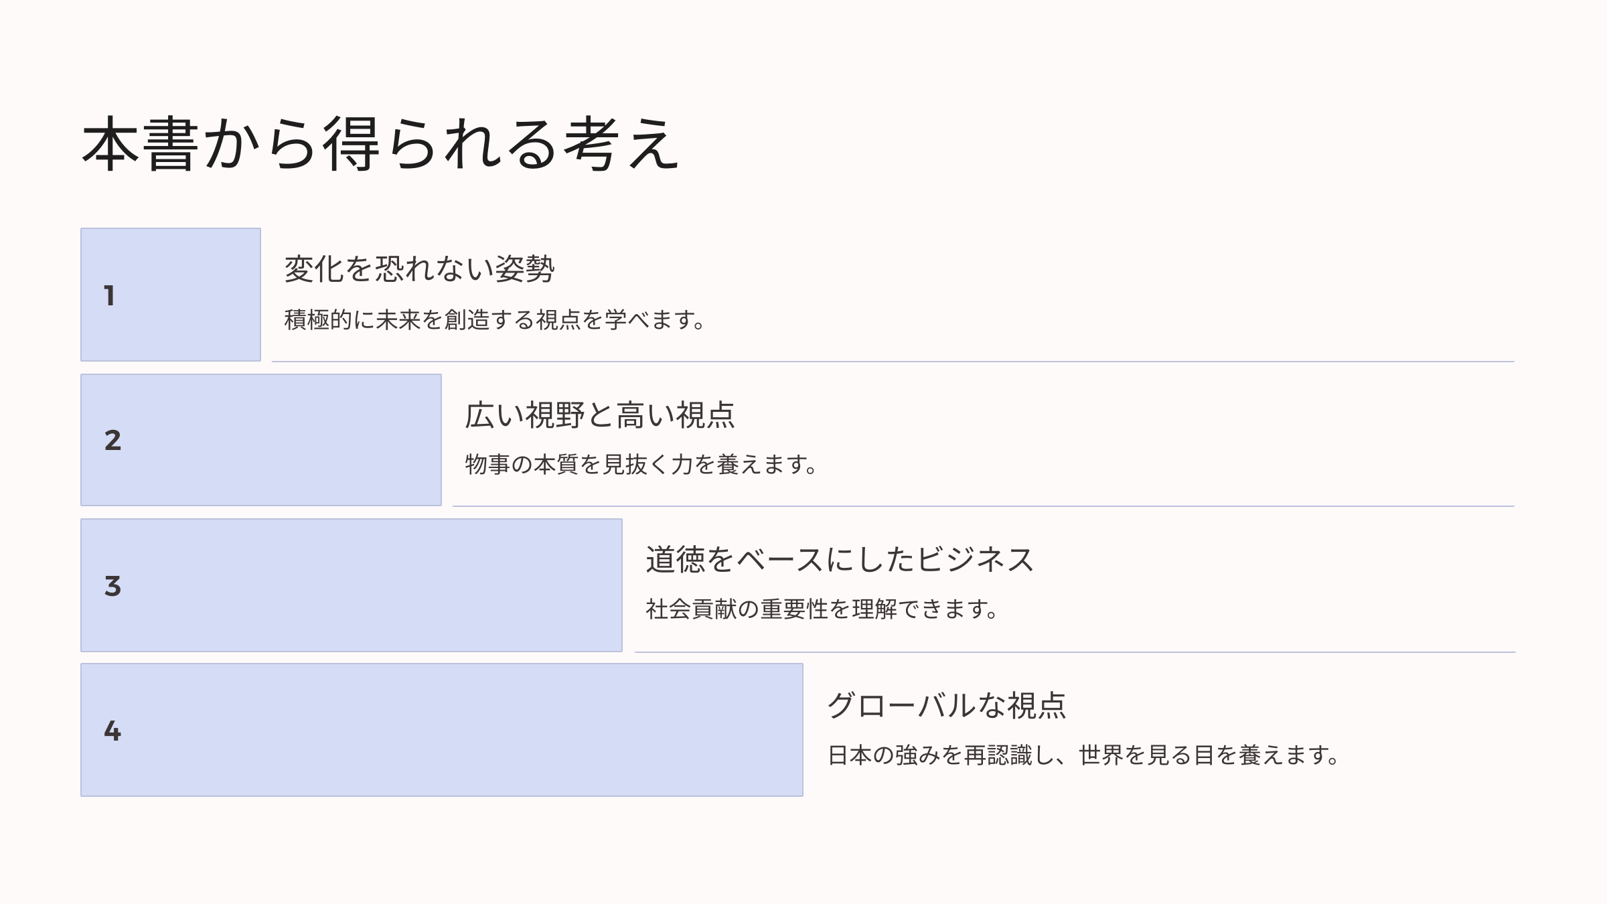Select the text 日本の強みを再認識し、世界を見る目を養えます。
This screenshot has width=1607, height=904.
(1083, 755)
